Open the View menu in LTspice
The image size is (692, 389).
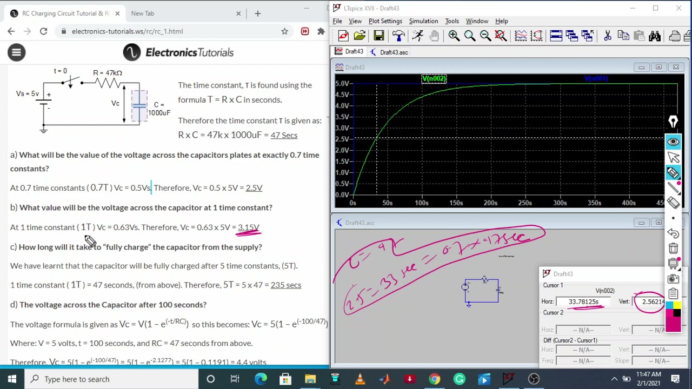355,21
